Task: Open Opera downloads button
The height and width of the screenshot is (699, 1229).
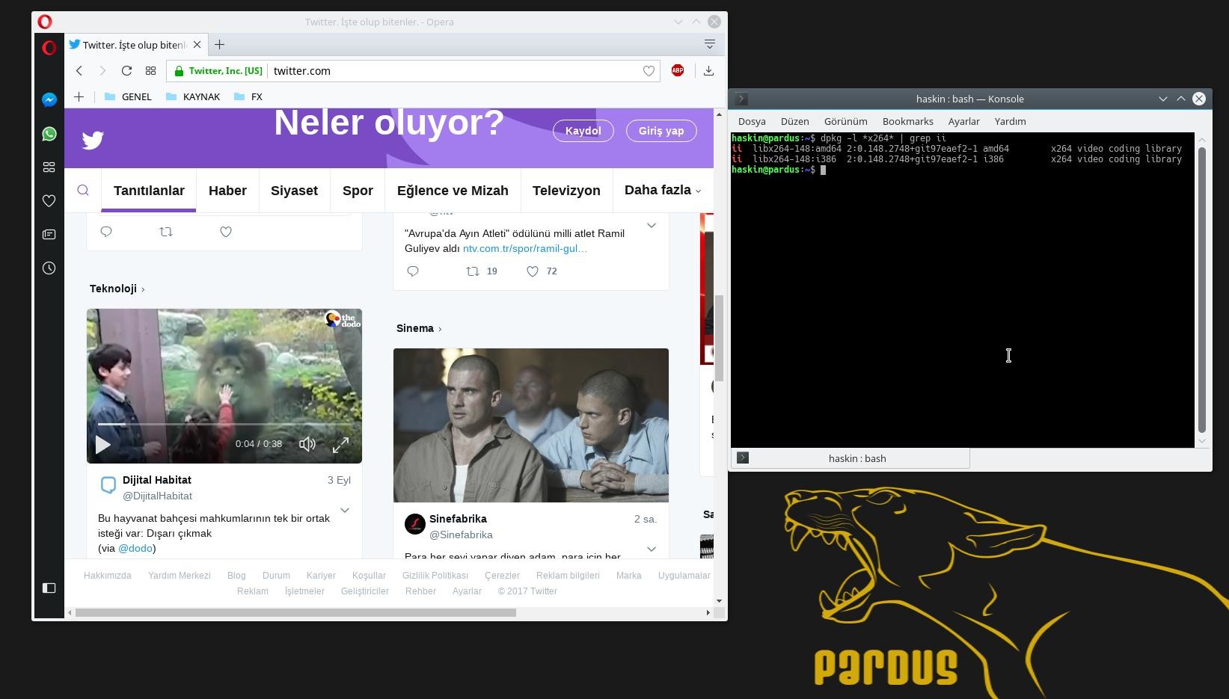Action: pos(708,71)
